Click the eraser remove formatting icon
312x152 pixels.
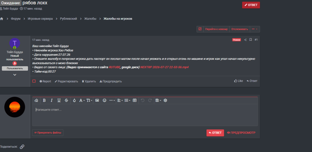click(x=36, y=100)
